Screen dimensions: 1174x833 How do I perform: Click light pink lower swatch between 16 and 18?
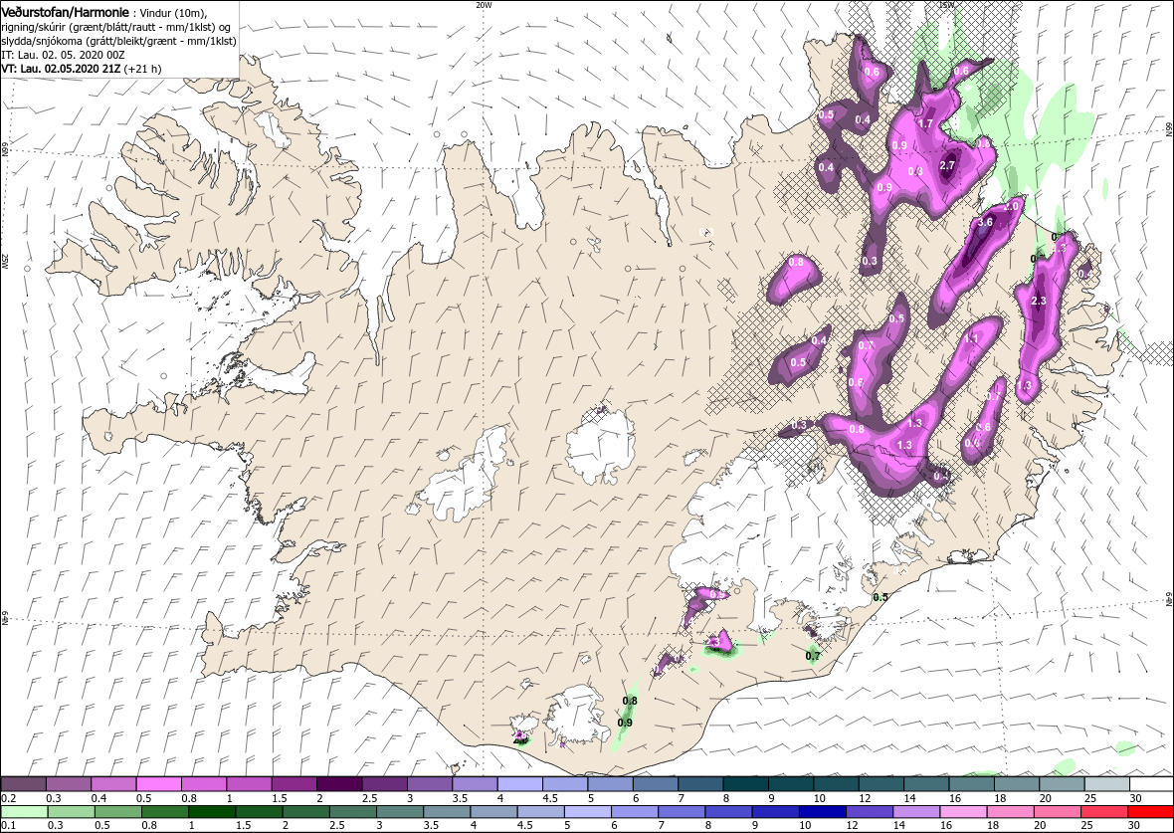(963, 812)
